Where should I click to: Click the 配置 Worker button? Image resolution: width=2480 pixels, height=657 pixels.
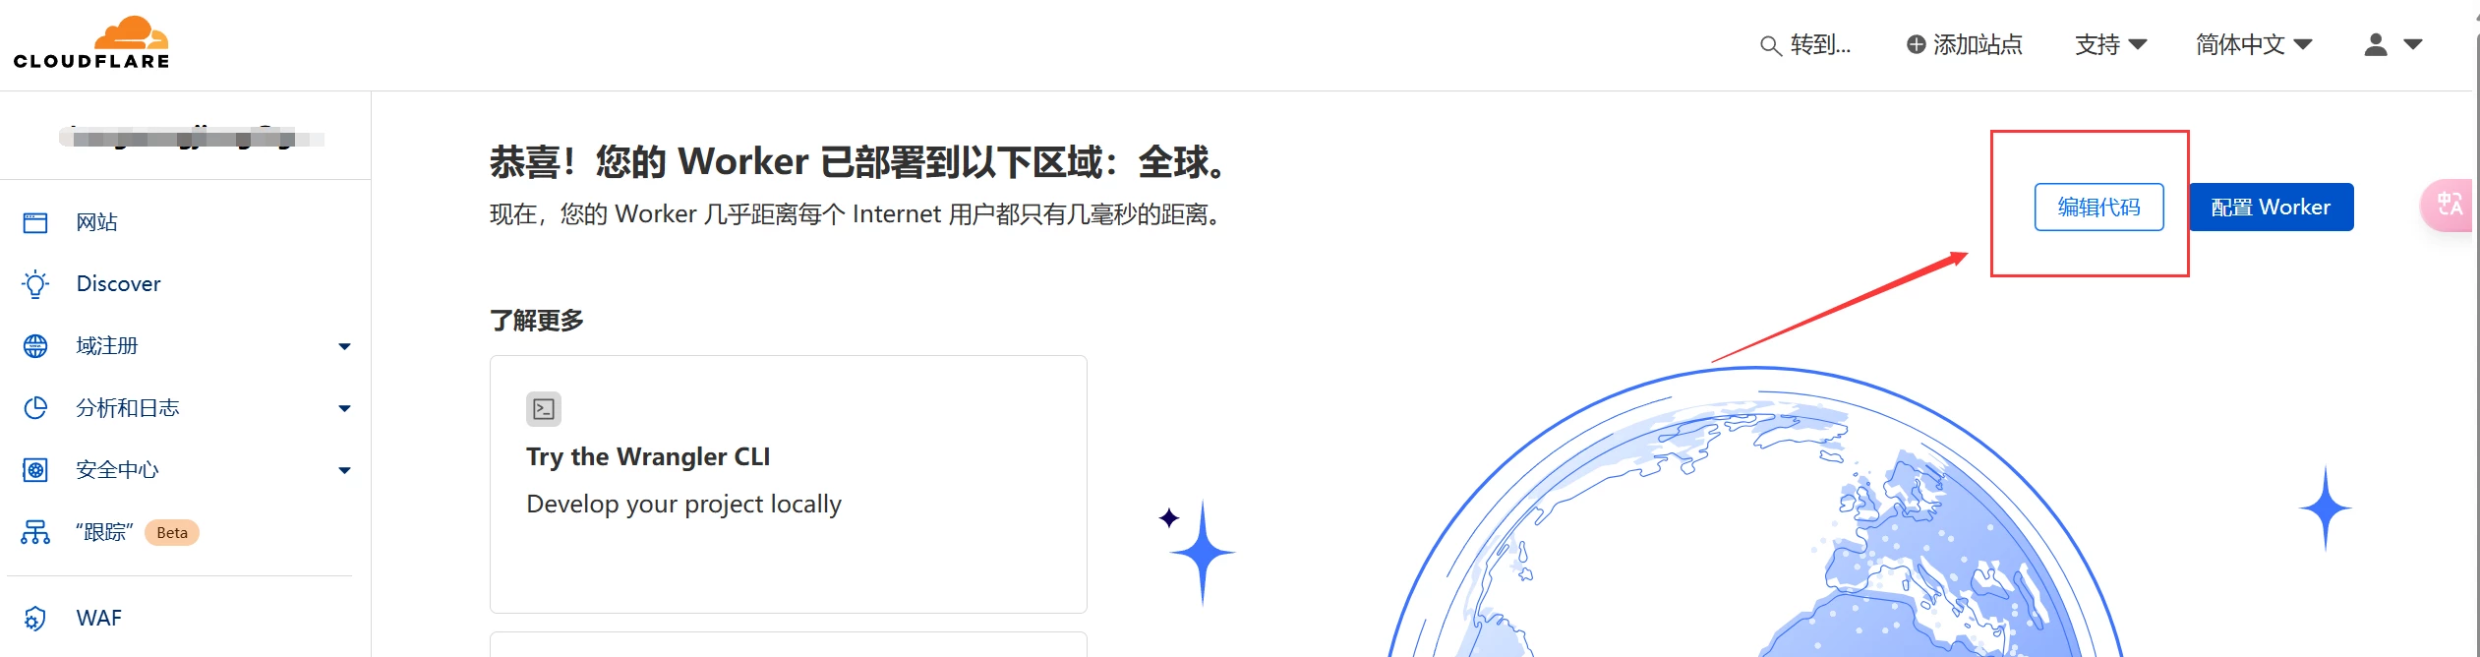pyautogui.click(x=2271, y=208)
